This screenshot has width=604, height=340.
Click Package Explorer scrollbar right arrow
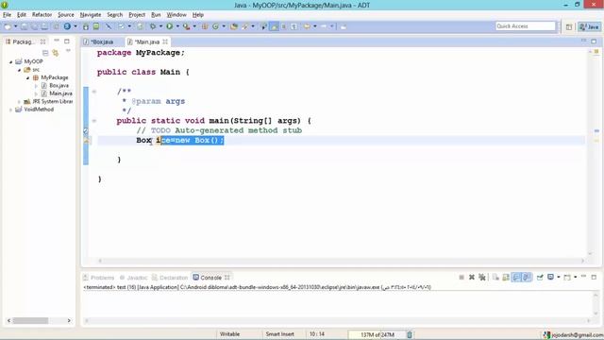point(69,321)
